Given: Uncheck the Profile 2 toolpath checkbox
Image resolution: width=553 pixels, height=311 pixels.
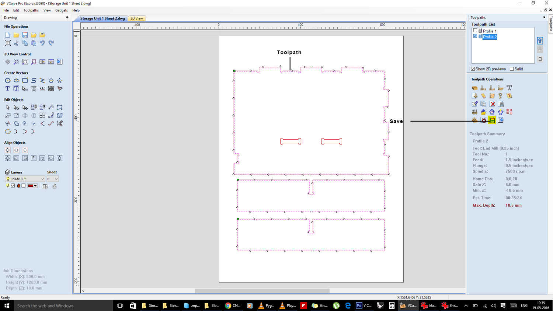Looking at the screenshot, I should click(x=475, y=36).
